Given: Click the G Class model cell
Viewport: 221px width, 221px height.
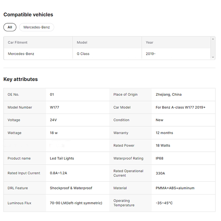Looking at the screenshot, I should click(x=83, y=54).
